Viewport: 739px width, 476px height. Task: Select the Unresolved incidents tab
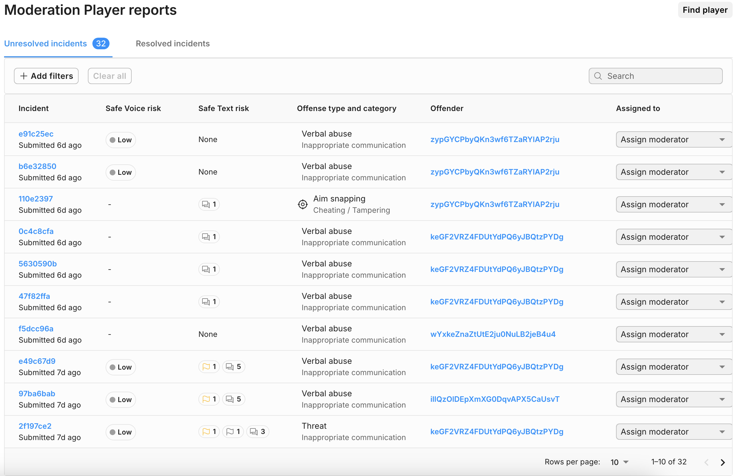click(x=46, y=43)
